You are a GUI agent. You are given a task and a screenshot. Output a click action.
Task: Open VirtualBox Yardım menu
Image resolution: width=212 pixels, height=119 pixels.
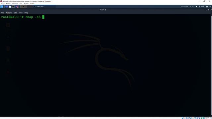[x=32, y=4]
